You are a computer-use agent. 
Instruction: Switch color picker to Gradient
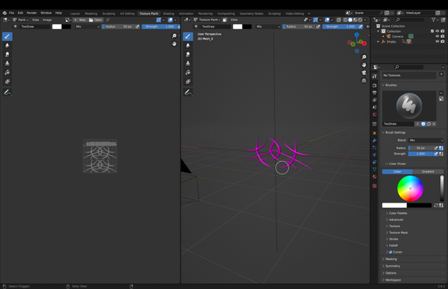(428, 171)
